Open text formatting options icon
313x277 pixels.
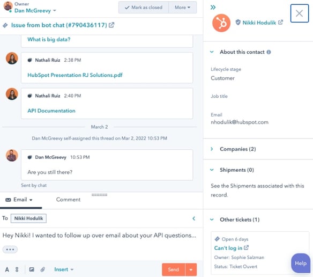pyautogui.click(x=7, y=269)
